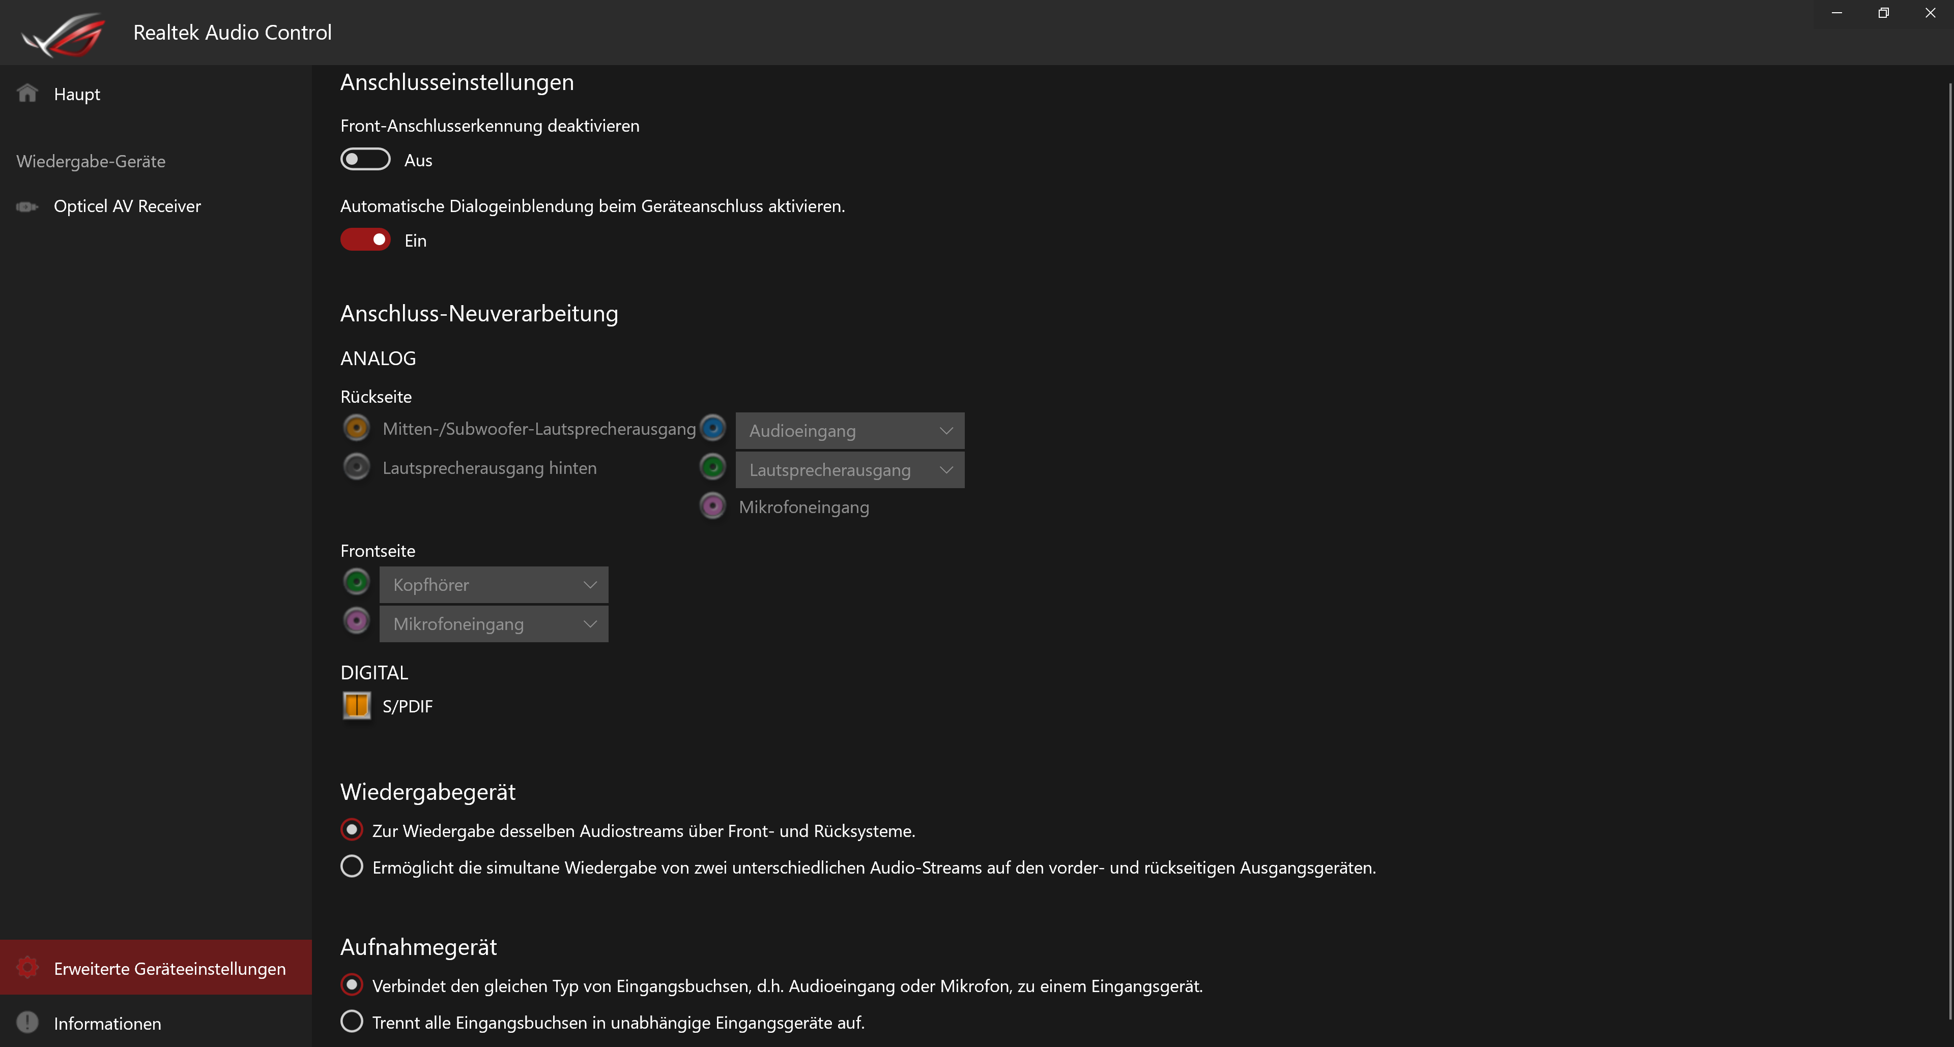Open the Audioeingang dropdown
The image size is (1954, 1047).
850,431
